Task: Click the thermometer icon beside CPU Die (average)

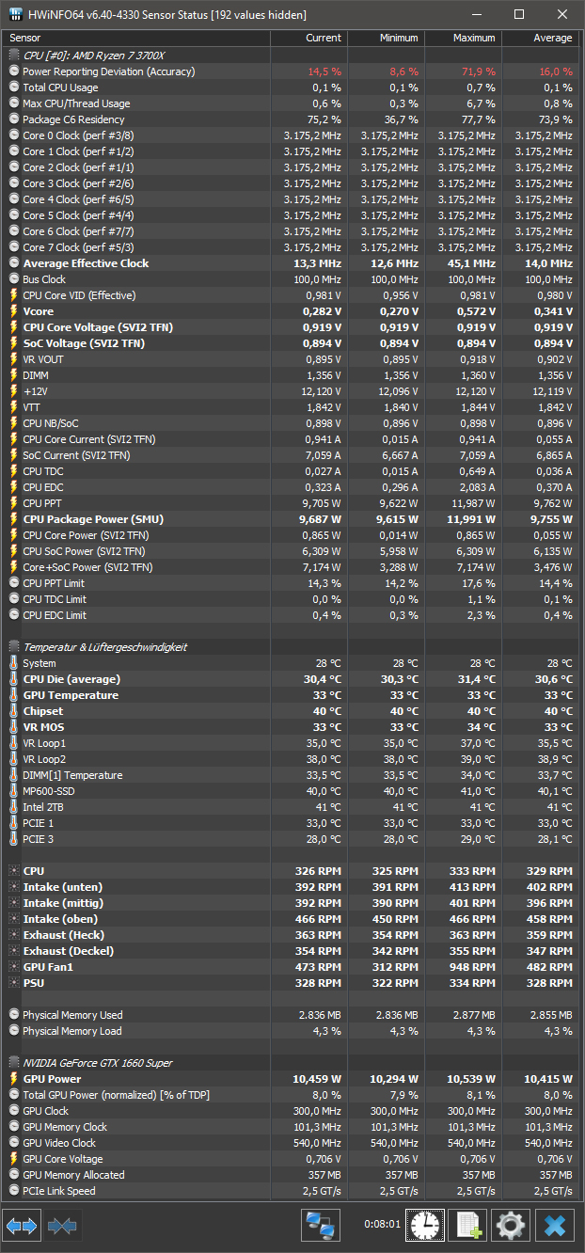Action: coord(14,679)
